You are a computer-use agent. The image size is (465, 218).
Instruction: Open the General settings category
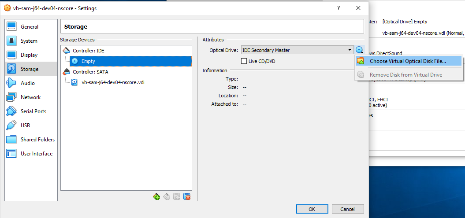pyautogui.click(x=31, y=27)
